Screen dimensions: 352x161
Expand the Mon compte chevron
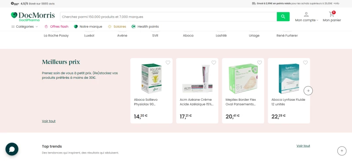317,20
